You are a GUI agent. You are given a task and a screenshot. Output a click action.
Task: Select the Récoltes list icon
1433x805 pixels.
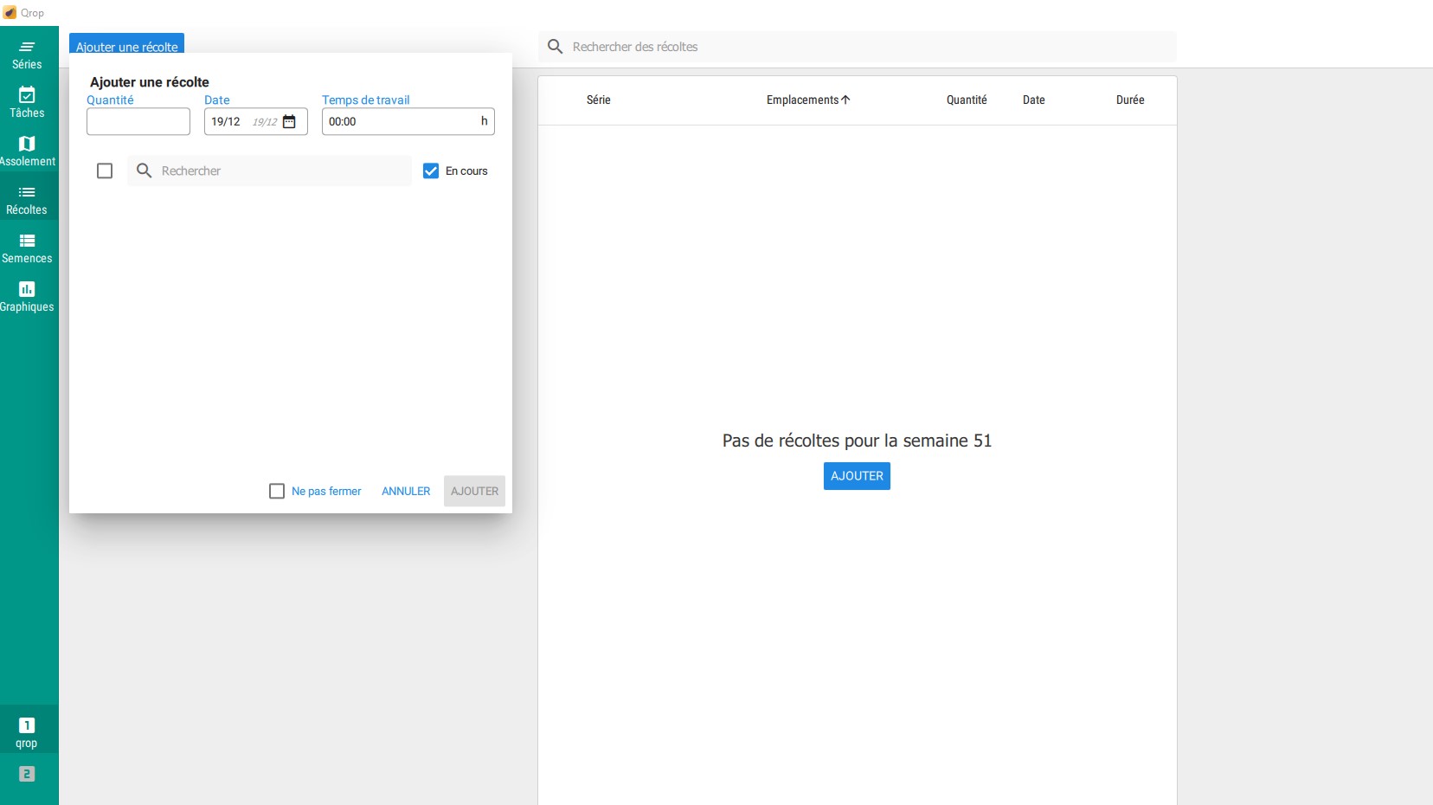point(27,193)
